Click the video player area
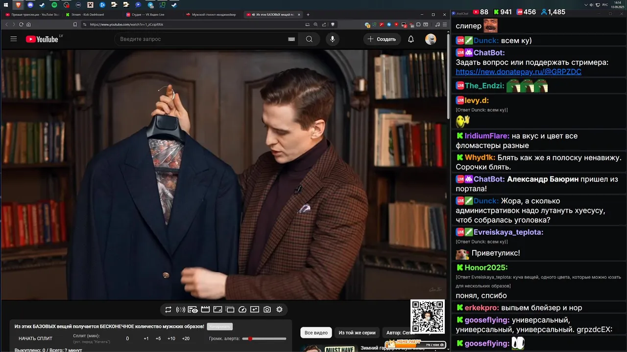Image resolution: width=627 pixels, height=352 pixels. click(223, 175)
